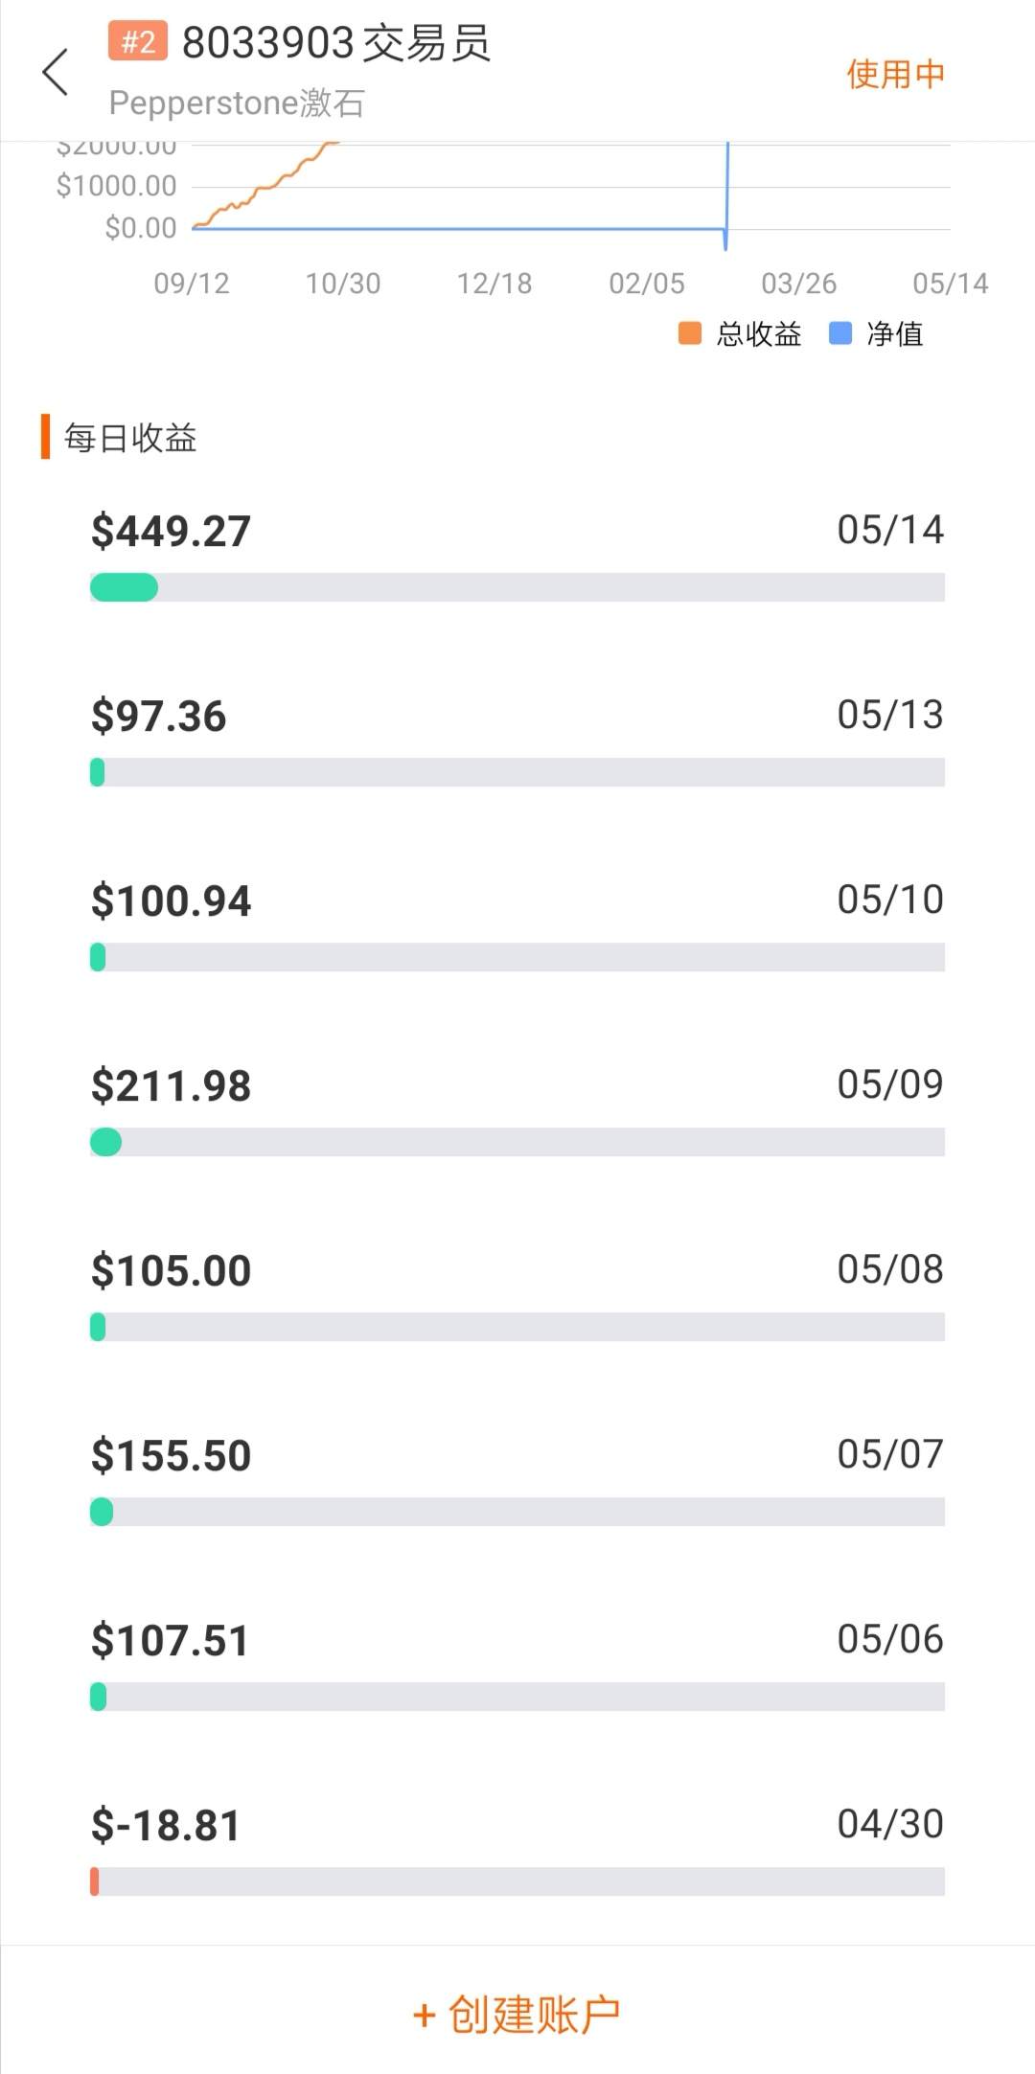Click the red 04/30 loss bar
This screenshot has width=1035, height=2074.
tap(95, 1881)
